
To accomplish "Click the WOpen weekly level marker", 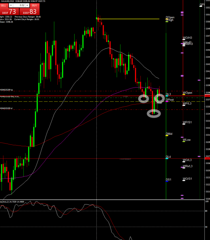I will (184, 94).
